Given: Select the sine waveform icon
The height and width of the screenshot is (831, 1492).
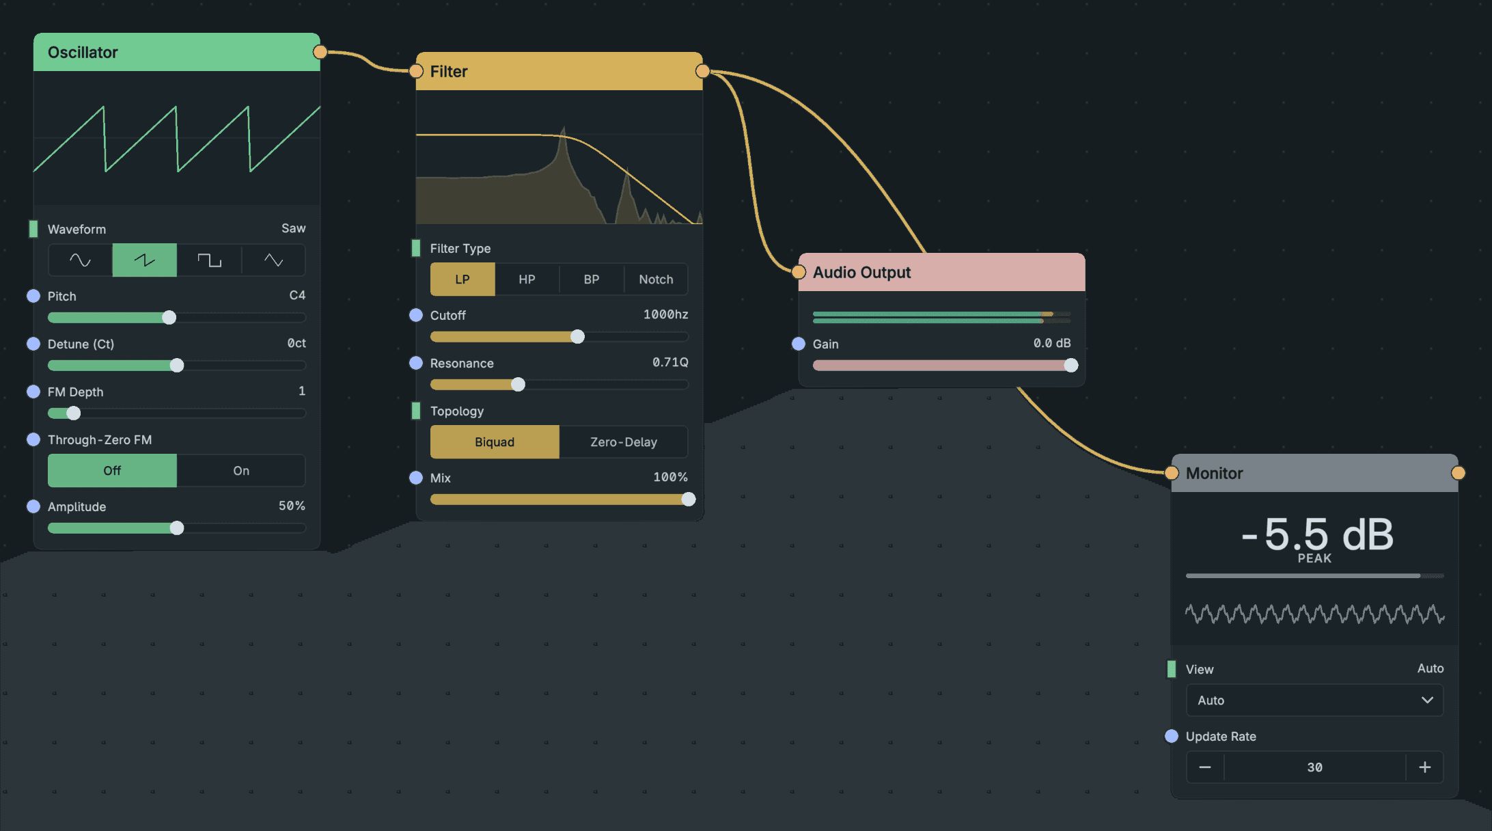Looking at the screenshot, I should click(80, 260).
